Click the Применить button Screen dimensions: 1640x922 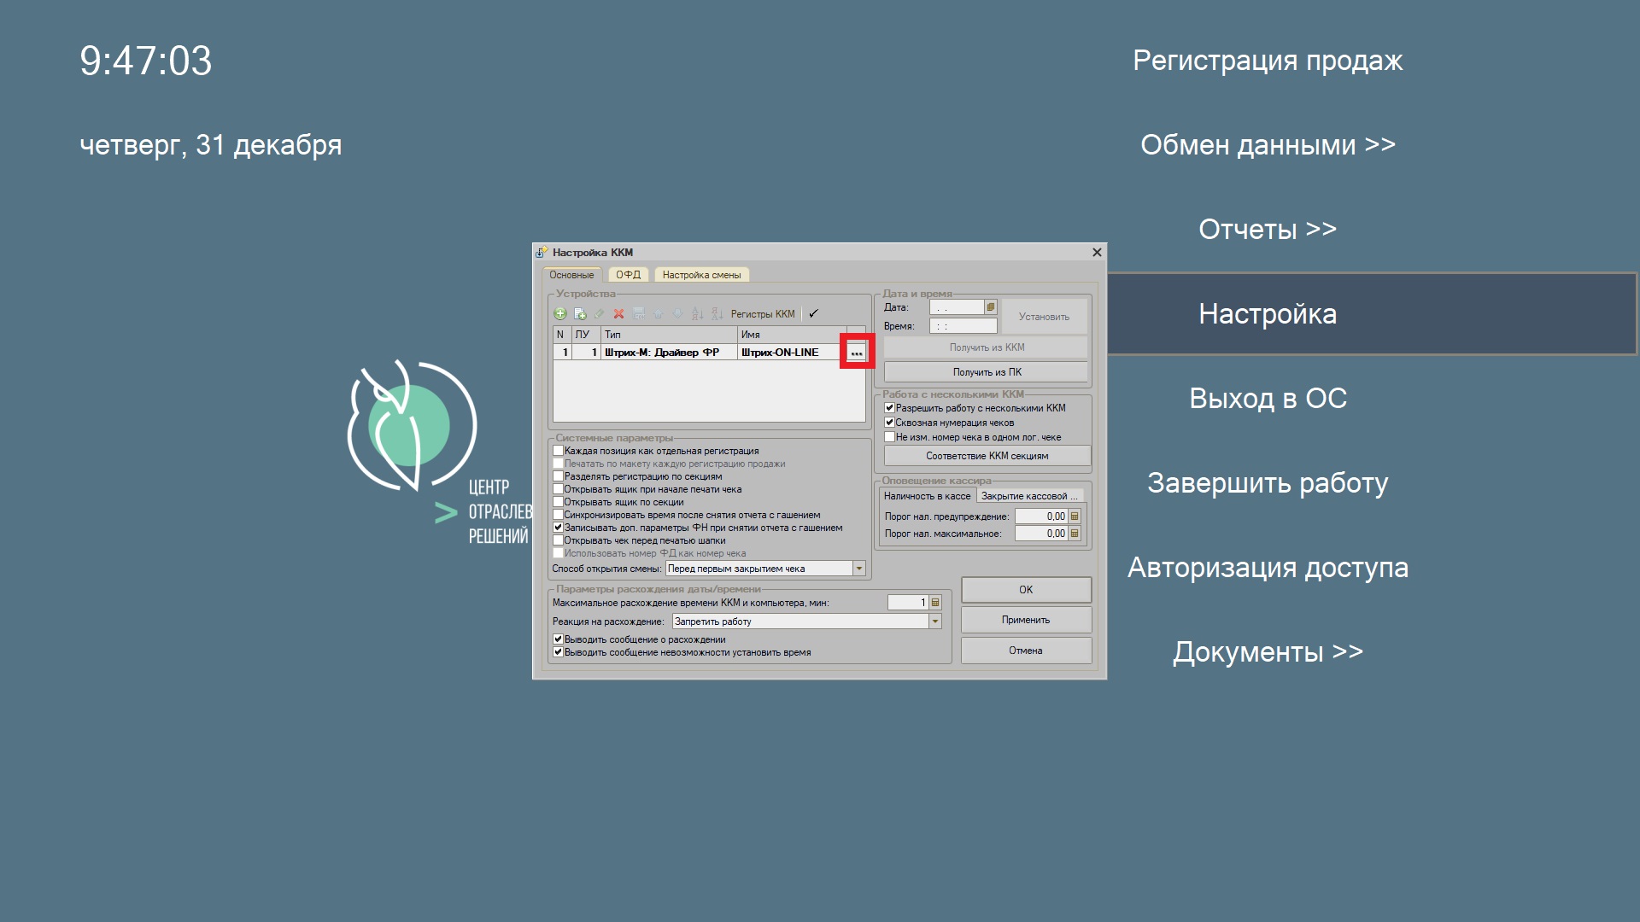pyautogui.click(x=1024, y=621)
